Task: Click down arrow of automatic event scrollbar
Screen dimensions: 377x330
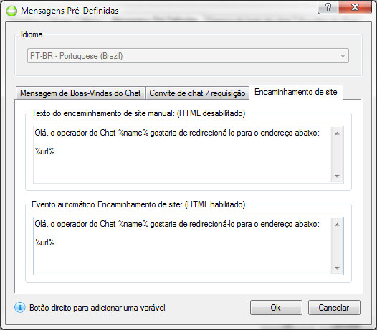Action: (x=337, y=268)
